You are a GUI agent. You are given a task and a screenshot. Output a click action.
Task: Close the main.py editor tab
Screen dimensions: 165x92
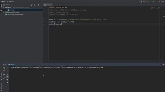click(52, 5)
